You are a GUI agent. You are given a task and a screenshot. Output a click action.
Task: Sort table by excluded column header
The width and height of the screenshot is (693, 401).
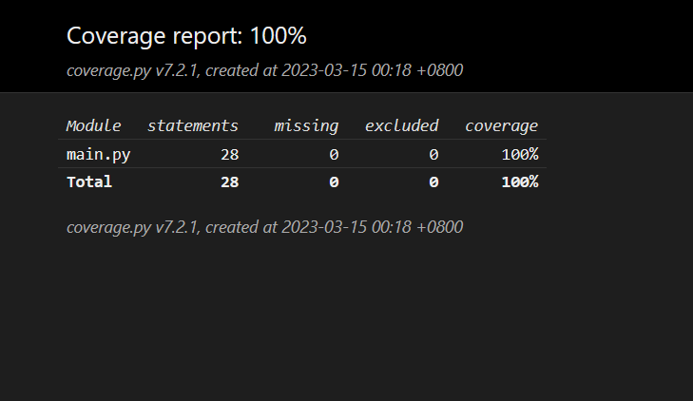[x=401, y=125]
